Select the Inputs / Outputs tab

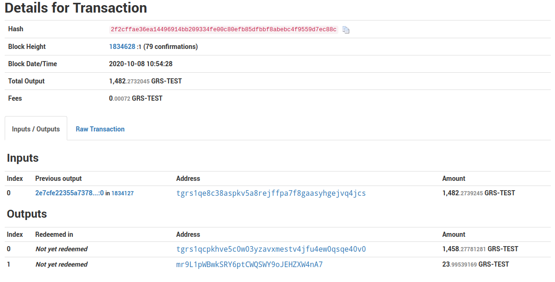pyautogui.click(x=35, y=129)
